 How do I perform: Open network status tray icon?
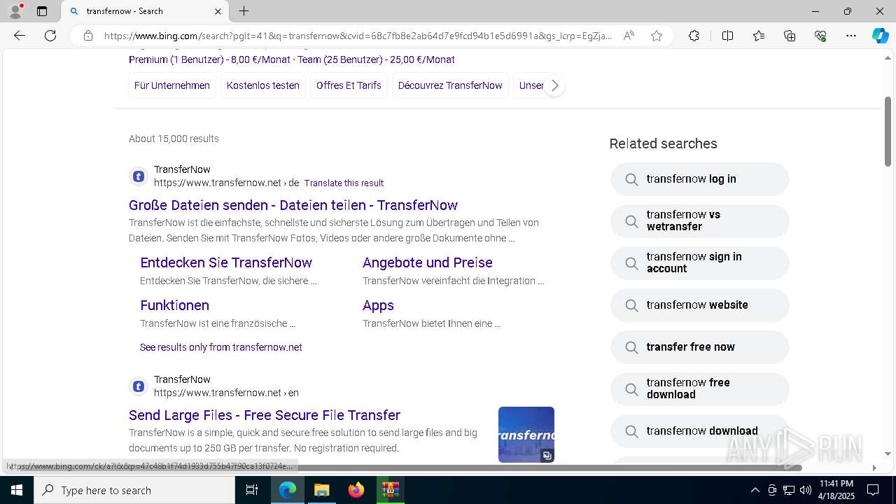789,490
